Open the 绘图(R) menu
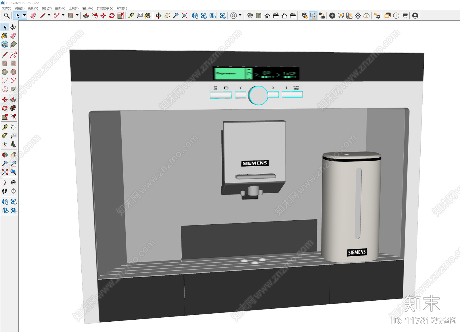The image size is (460, 332). tap(60, 8)
